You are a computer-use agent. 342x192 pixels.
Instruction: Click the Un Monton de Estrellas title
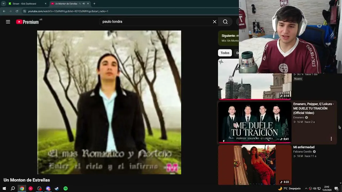pos(27,180)
